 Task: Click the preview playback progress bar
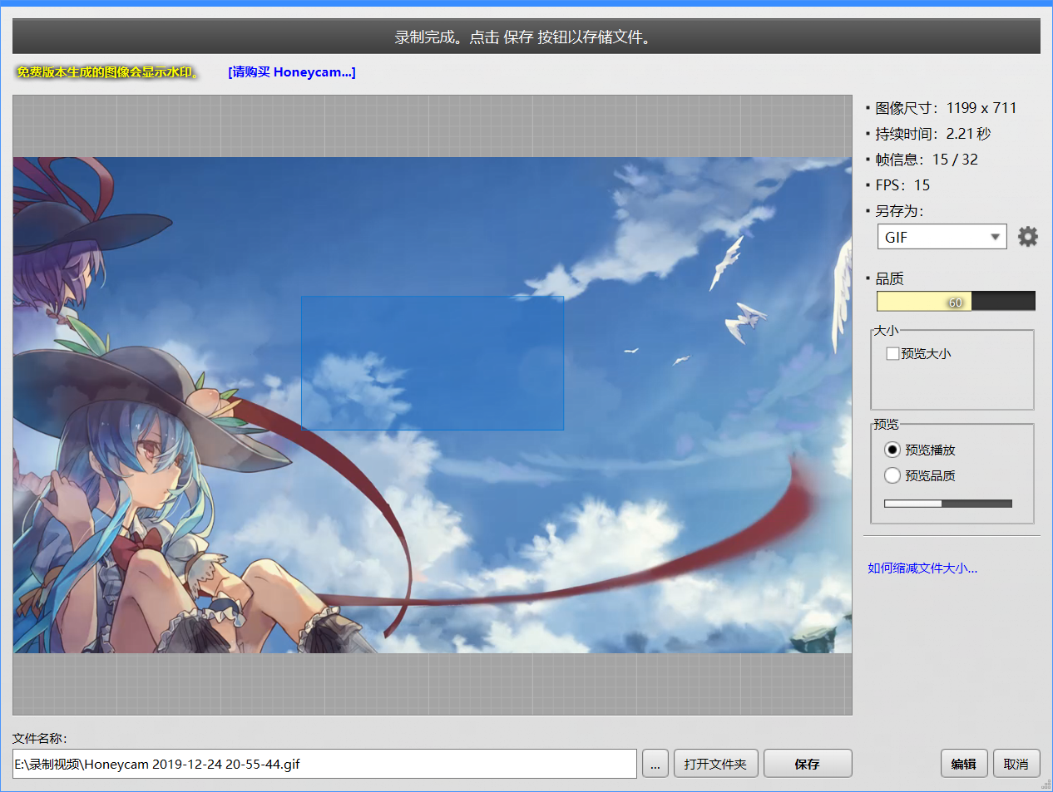948,504
